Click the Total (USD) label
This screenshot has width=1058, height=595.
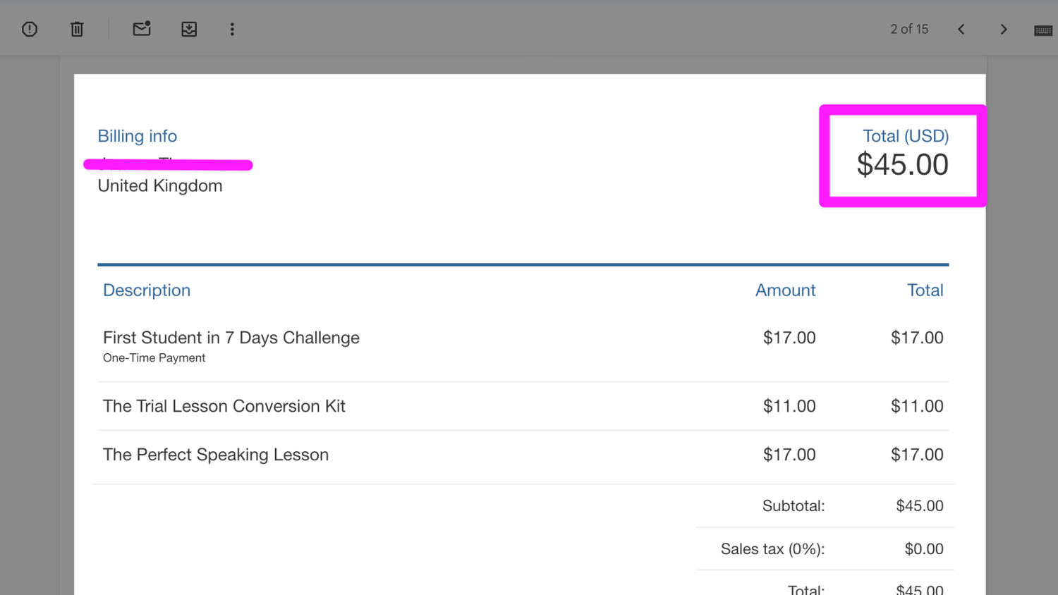point(906,136)
